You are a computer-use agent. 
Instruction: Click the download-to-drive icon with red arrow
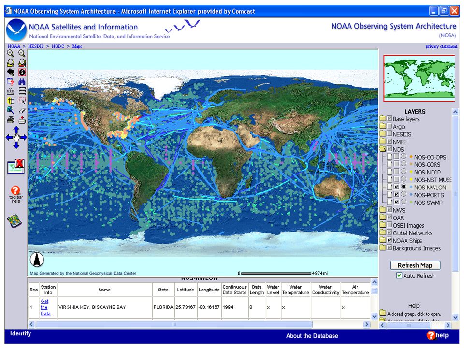point(22,120)
